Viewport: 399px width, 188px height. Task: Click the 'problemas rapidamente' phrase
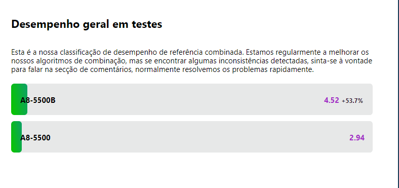[x=273, y=69]
